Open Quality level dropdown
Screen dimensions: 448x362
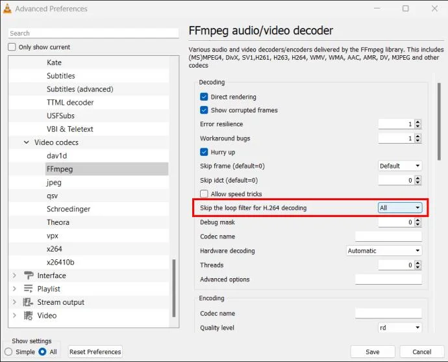[400, 328]
